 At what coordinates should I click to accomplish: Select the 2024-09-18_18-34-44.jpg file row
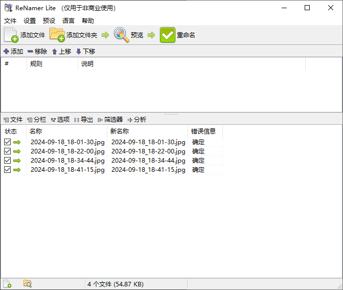click(x=67, y=161)
